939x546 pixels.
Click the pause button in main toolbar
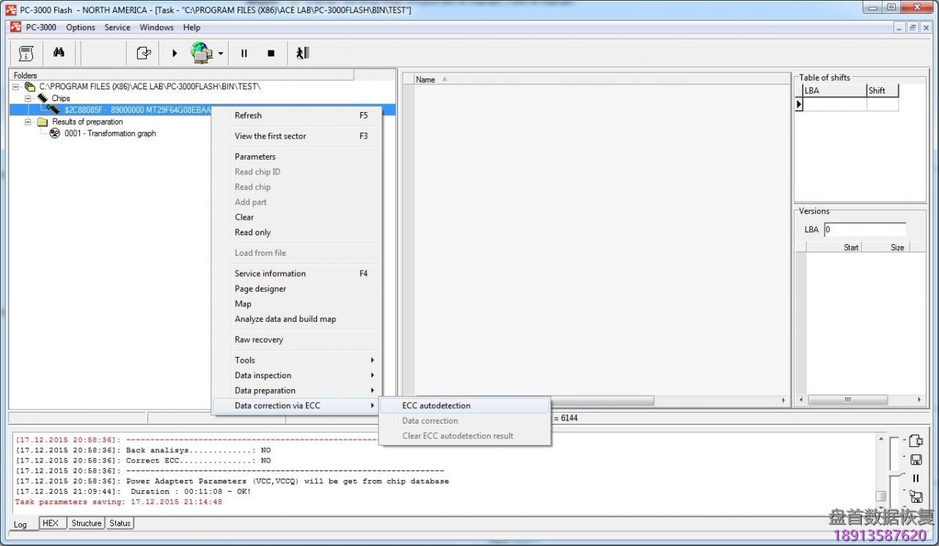pyautogui.click(x=244, y=53)
